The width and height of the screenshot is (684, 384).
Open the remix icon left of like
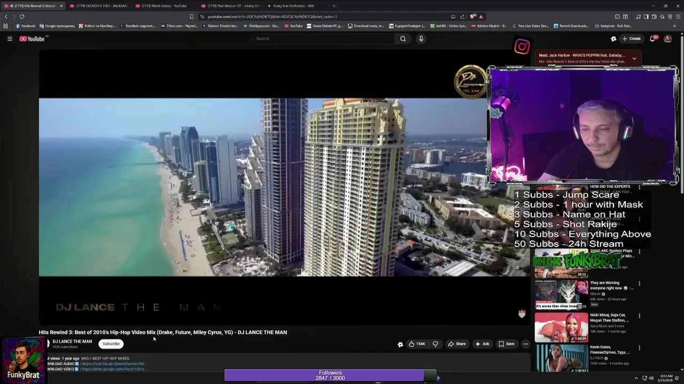click(x=400, y=344)
